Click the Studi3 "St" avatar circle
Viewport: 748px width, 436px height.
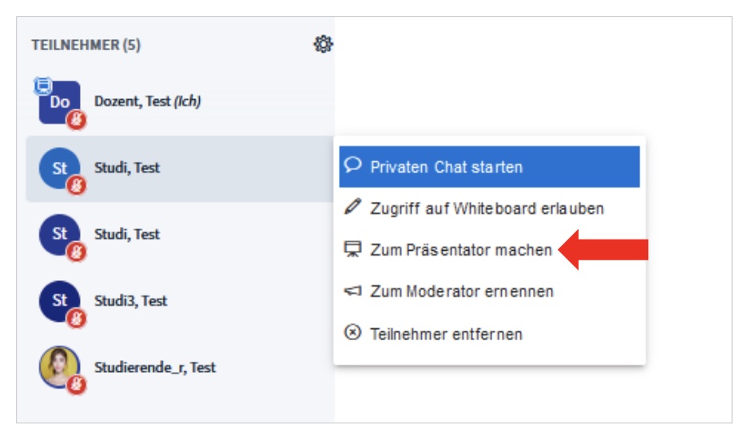59,300
